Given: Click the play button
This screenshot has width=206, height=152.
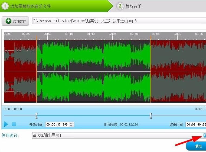Looking at the screenshot, I should 6,124.
